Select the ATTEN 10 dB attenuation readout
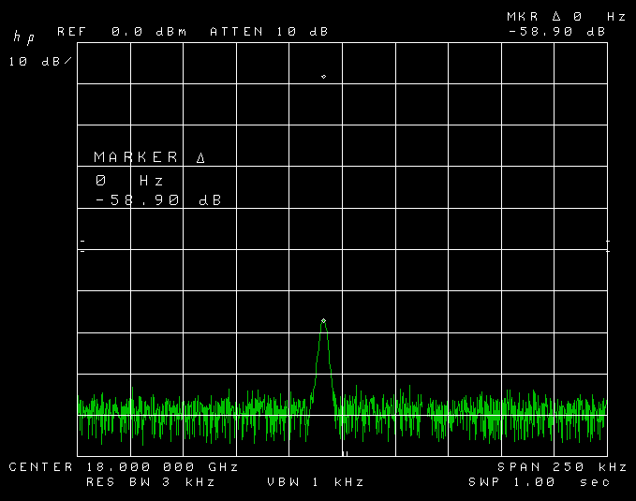Screen dimensions: 636x501 point(269,32)
